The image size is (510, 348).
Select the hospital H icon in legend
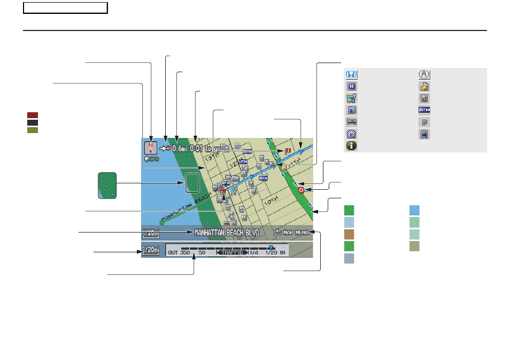[x=351, y=87]
